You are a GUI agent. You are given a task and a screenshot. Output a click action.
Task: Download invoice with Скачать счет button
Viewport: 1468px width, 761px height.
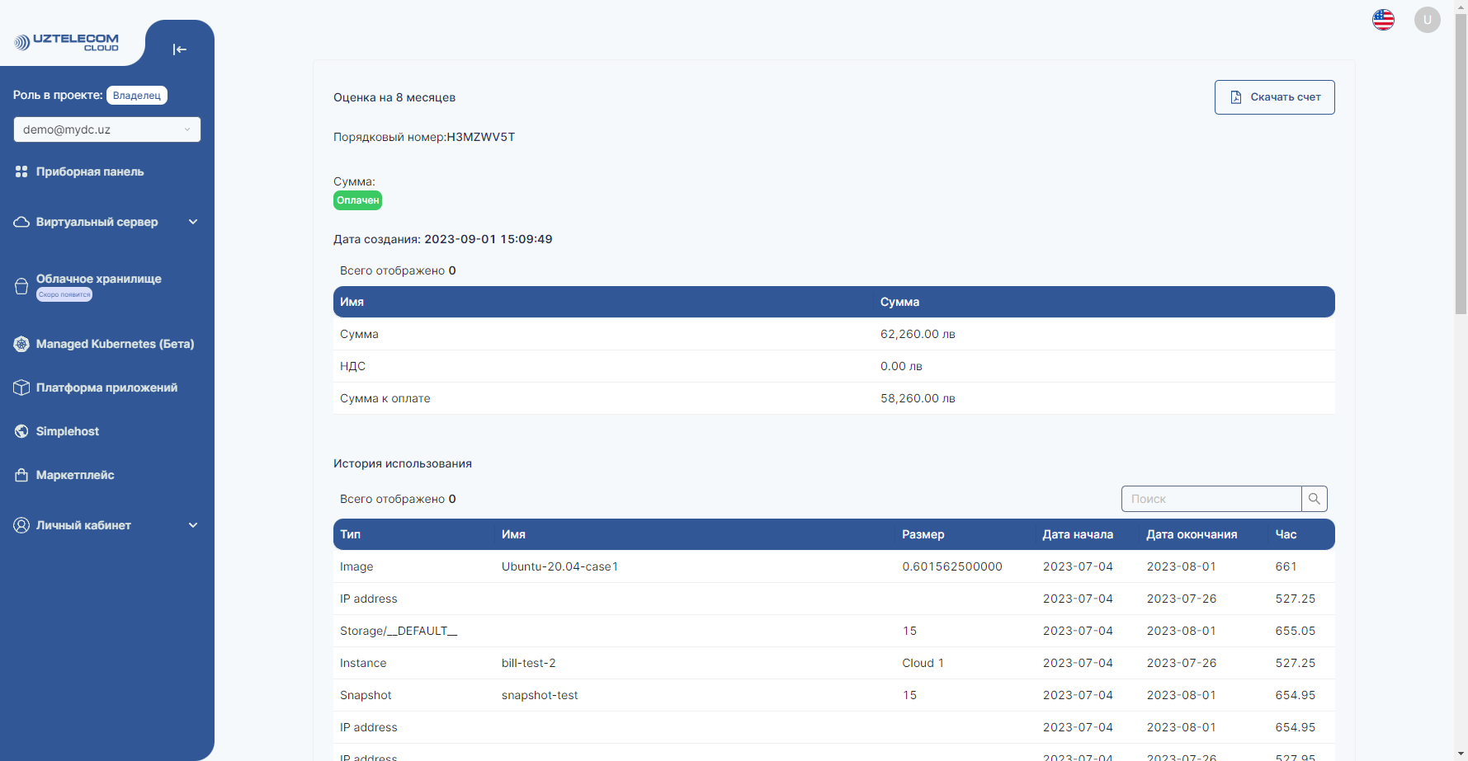1274,97
